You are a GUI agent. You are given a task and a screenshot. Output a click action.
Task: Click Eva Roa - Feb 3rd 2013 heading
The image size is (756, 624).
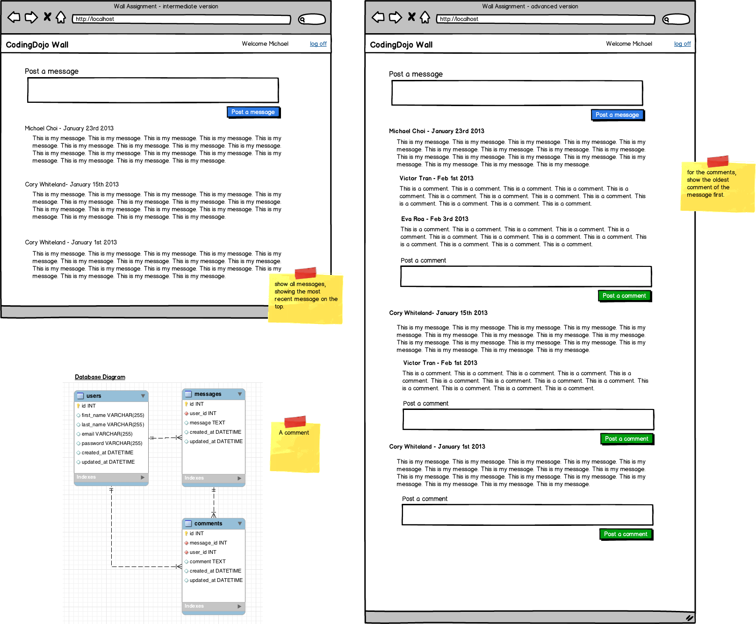(435, 219)
